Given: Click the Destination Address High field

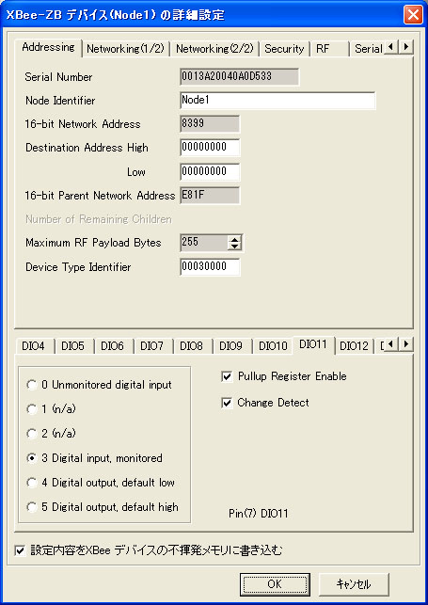Looking at the screenshot, I should [210, 147].
